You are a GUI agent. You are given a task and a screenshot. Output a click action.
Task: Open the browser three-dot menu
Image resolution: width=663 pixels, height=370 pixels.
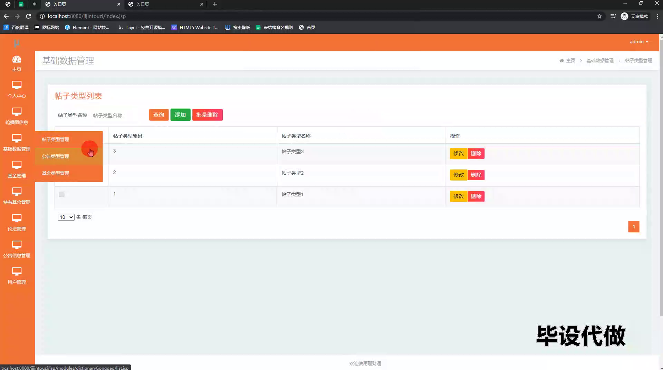pos(657,16)
